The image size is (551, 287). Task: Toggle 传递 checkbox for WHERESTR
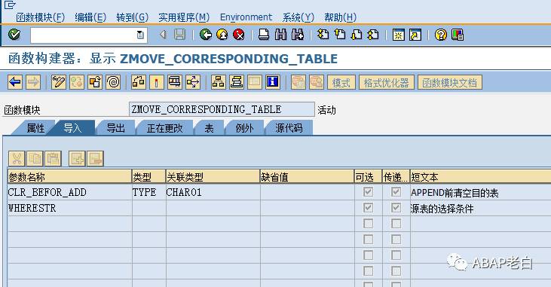[x=396, y=208]
